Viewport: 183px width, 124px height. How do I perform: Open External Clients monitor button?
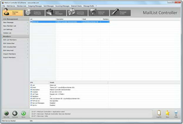[x=99, y=13]
